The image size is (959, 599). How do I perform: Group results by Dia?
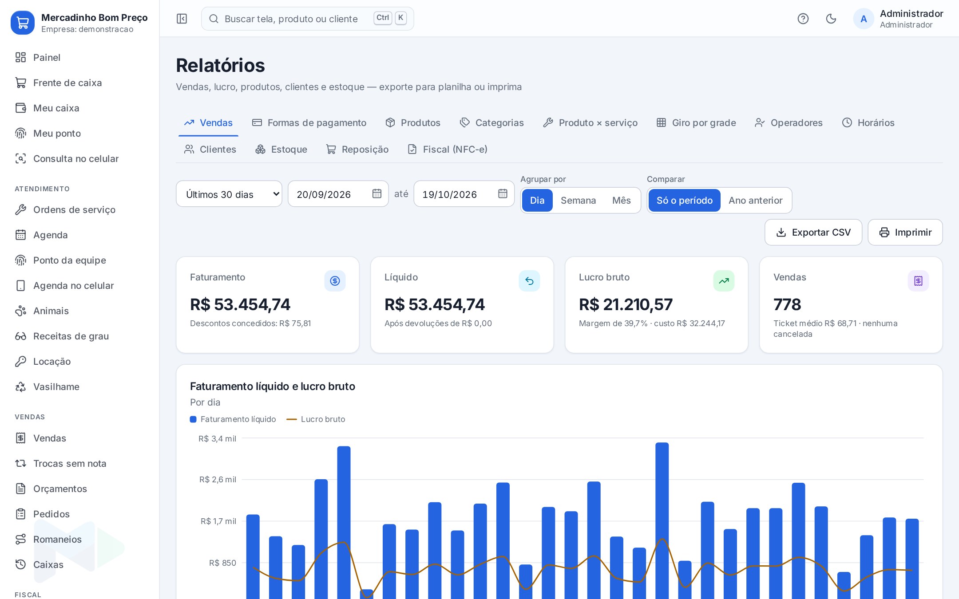pyautogui.click(x=537, y=200)
